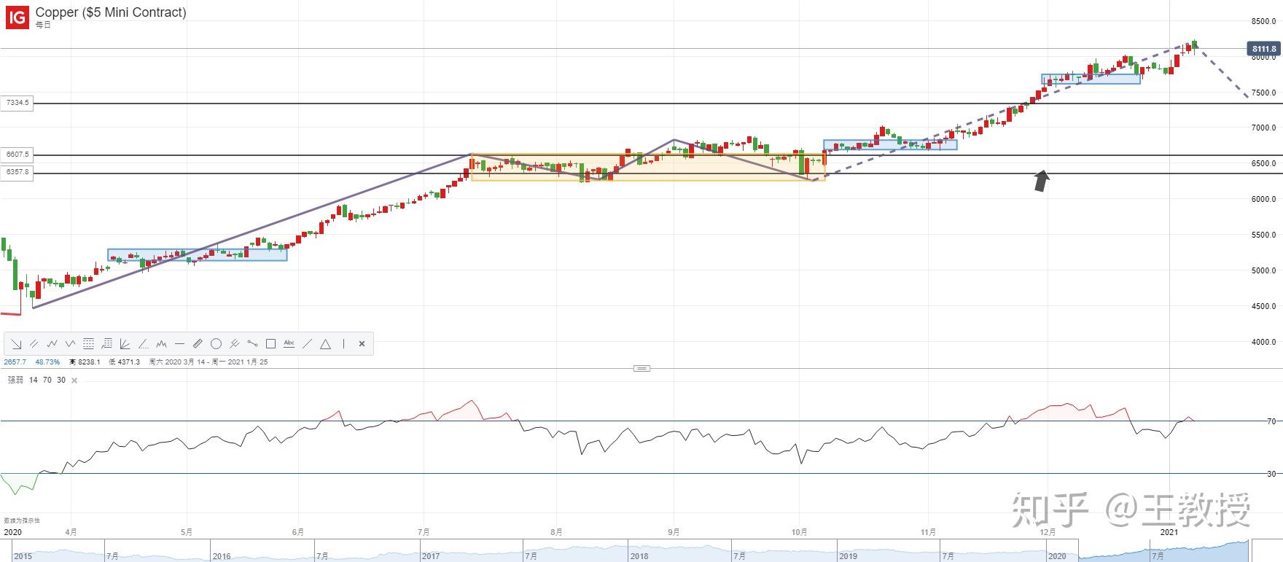Select the parallel channel lines tool
This screenshot has height=562, width=1283.
click(34, 344)
